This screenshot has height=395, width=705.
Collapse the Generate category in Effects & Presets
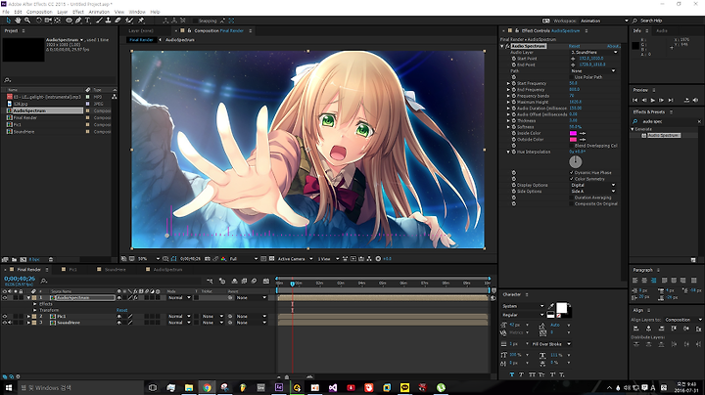point(633,129)
